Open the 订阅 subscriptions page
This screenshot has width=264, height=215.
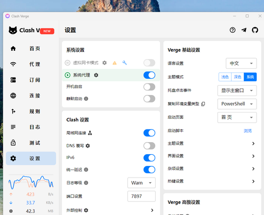point(31,80)
